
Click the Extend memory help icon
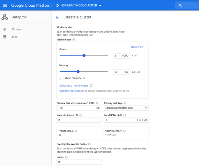84,78
